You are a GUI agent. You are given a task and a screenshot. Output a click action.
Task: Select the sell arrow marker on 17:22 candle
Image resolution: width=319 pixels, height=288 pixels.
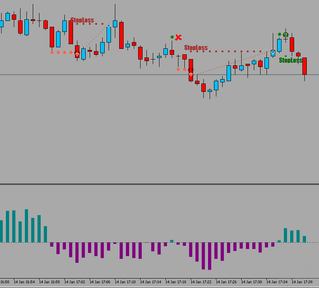pyautogui.click(x=191, y=74)
